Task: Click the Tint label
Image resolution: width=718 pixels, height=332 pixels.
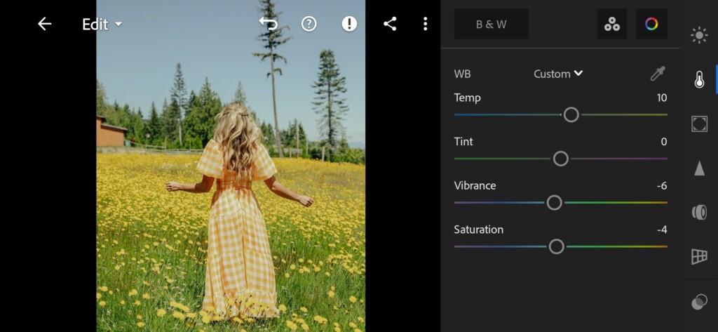Action: (463, 142)
